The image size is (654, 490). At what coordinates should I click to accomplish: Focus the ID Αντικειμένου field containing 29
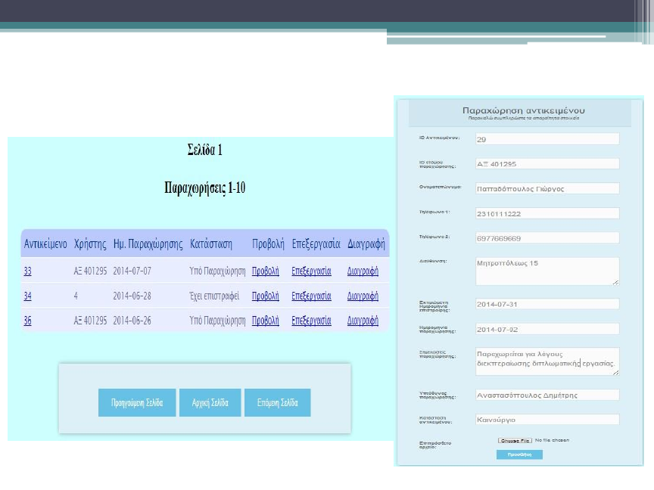pyautogui.click(x=547, y=139)
